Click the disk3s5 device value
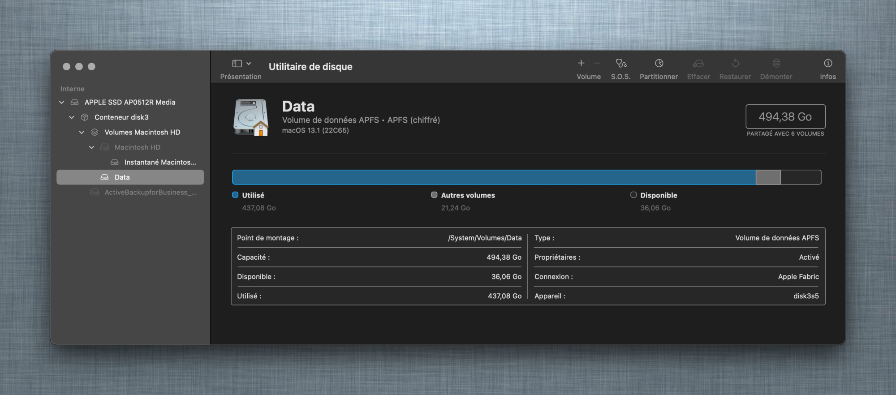 [806, 296]
